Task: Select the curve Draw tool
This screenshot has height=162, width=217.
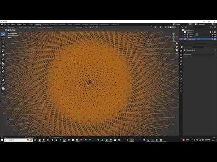Action: [3, 67]
